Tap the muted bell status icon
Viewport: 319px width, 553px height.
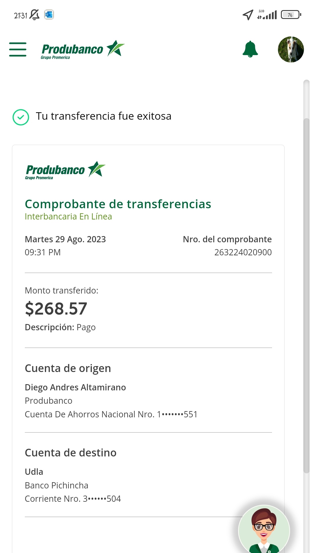[35, 15]
